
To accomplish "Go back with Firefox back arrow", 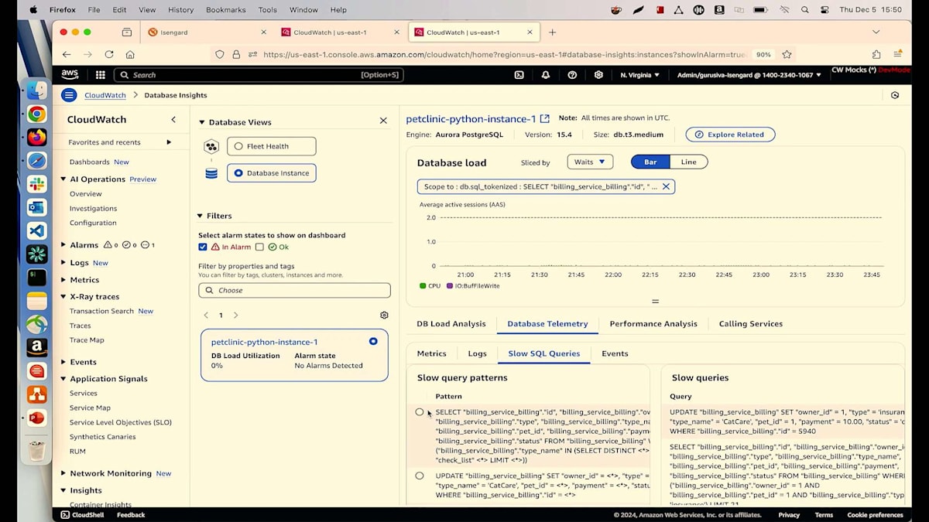I will point(67,54).
